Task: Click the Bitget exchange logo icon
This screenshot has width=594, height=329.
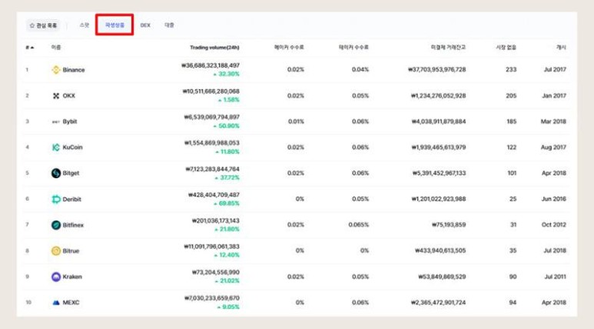Action: 56,173
